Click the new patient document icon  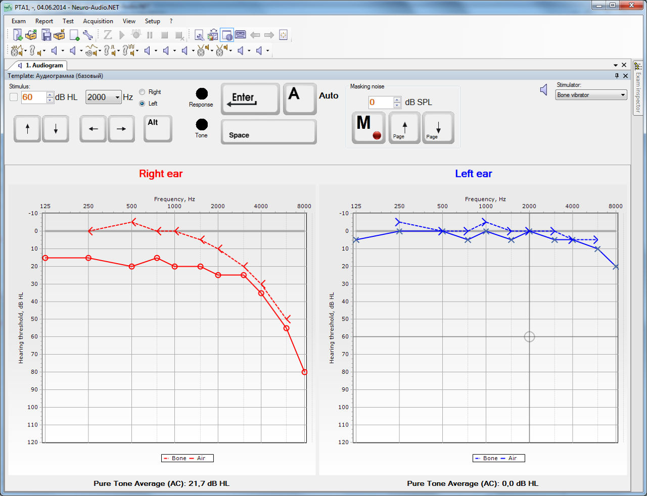(x=17, y=35)
